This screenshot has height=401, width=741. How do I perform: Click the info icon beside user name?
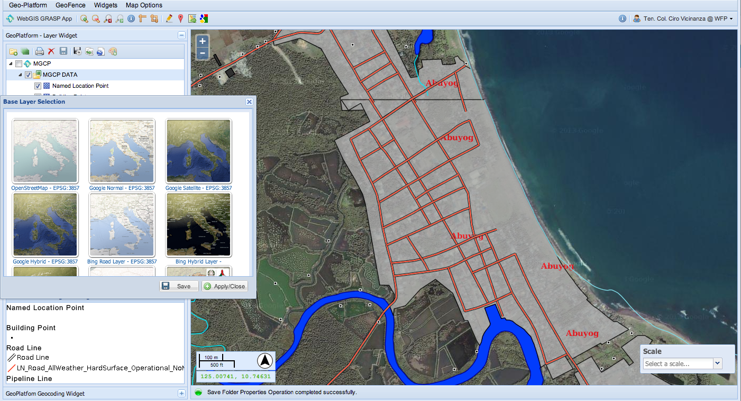coord(623,19)
